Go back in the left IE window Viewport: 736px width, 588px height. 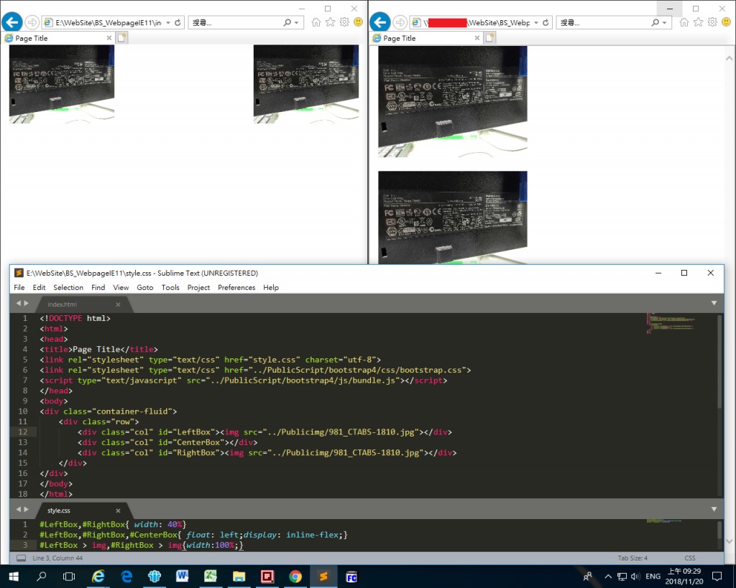11,22
